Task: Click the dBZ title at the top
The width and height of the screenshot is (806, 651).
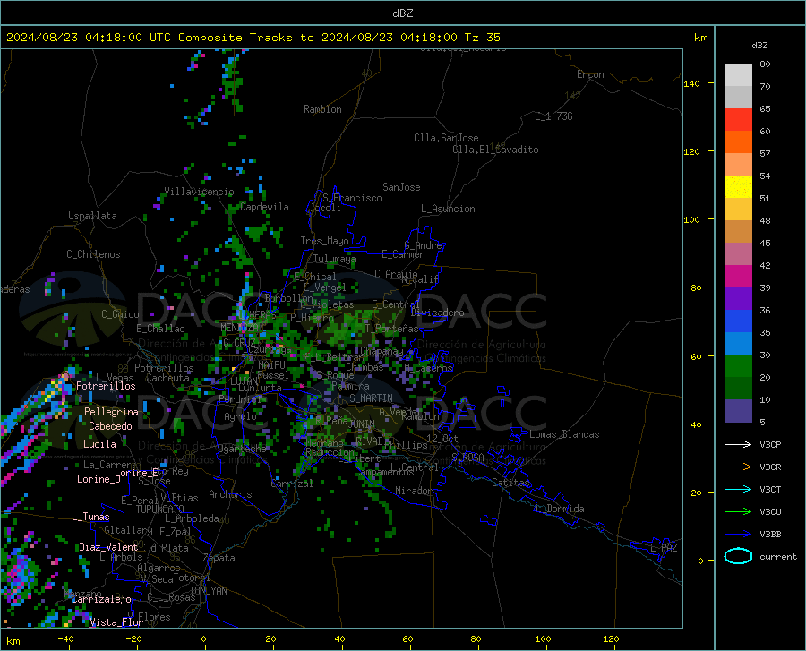Action: tap(402, 13)
